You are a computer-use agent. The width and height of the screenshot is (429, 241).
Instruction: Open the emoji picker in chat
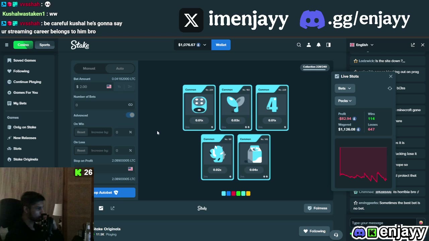[x=421, y=223]
